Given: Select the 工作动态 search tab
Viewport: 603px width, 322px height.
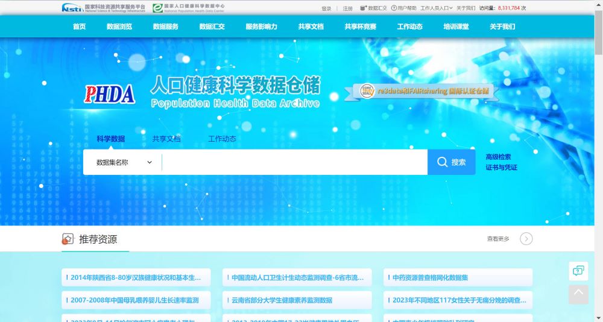Looking at the screenshot, I should click(x=222, y=139).
